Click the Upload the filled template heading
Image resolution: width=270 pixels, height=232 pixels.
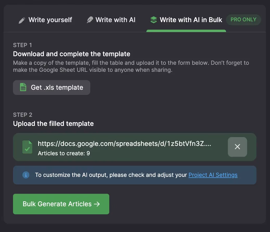53,124
